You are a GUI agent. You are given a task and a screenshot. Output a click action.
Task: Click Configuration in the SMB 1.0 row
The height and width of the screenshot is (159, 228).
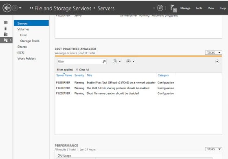(x=166, y=88)
